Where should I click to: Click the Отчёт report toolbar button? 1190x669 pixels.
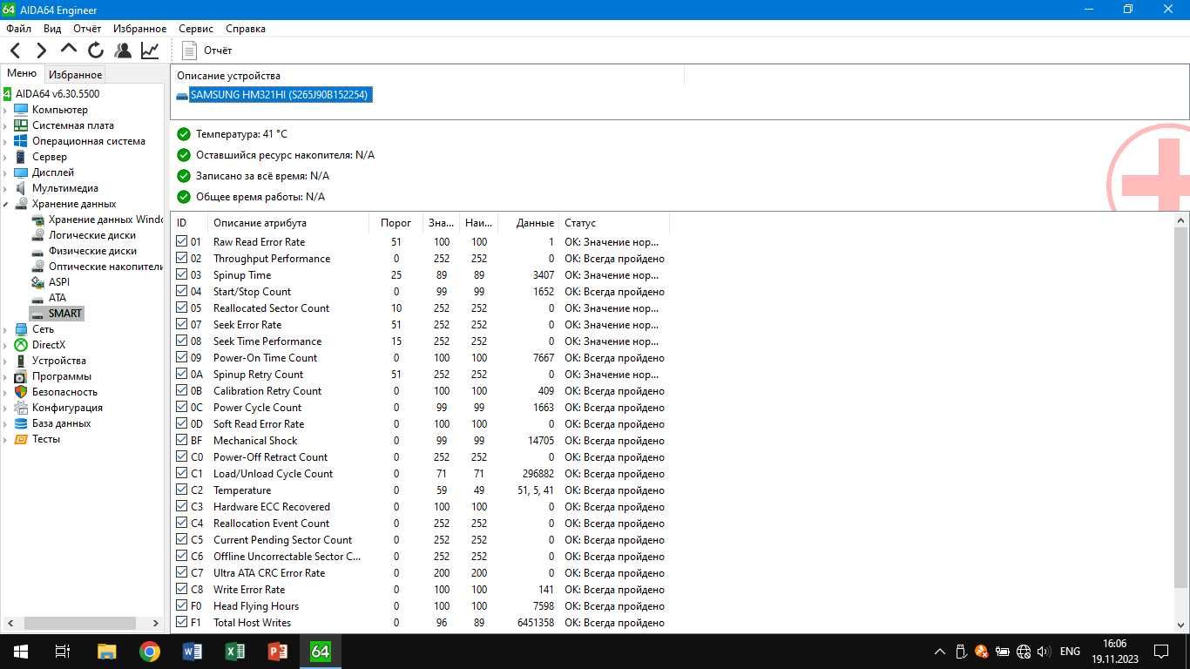pyautogui.click(x=206, y=51)
